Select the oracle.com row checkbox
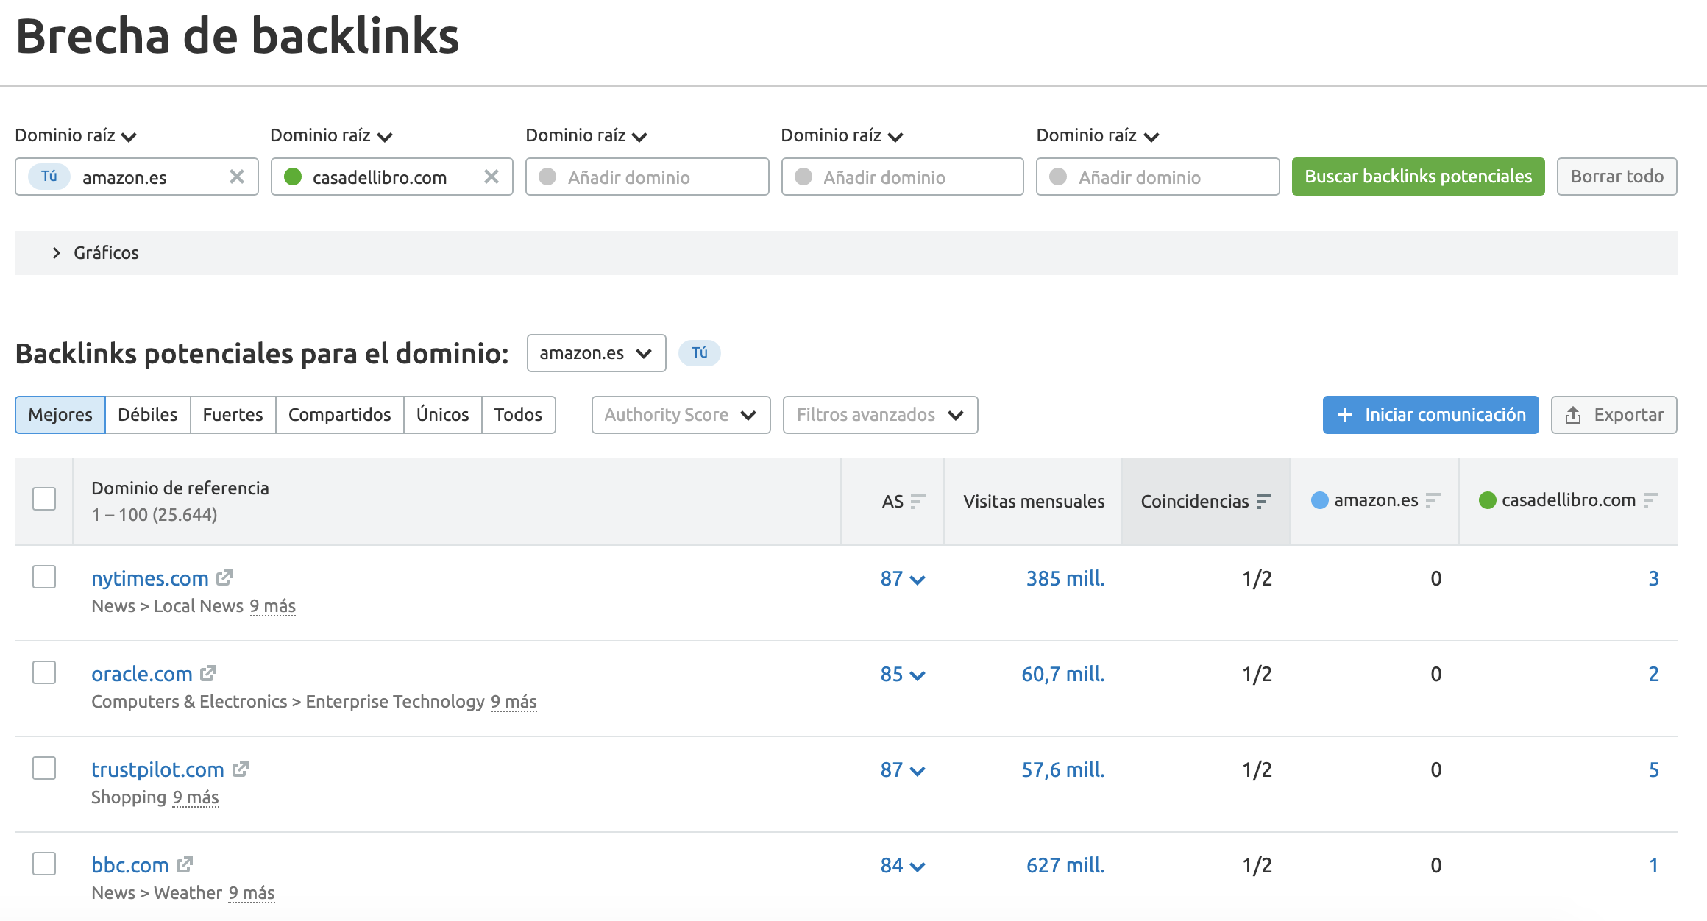The image size is (1707, 921). 44,672
